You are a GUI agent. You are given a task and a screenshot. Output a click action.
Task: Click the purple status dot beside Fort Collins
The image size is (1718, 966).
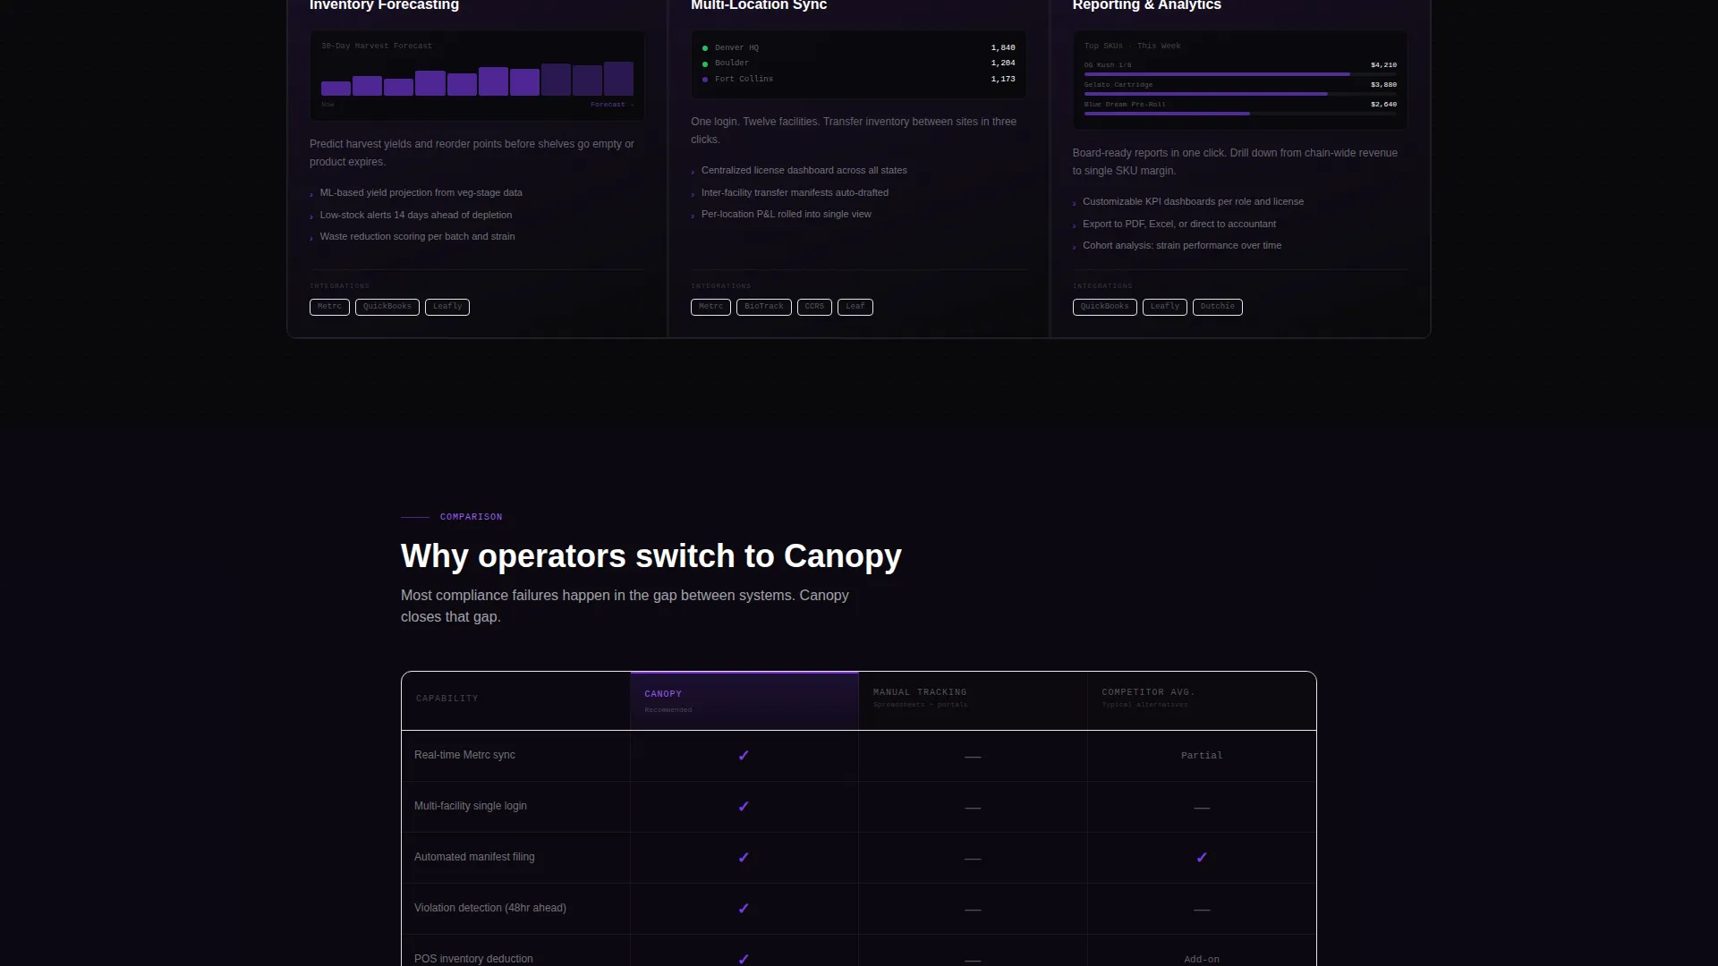[x=705, y=80]
